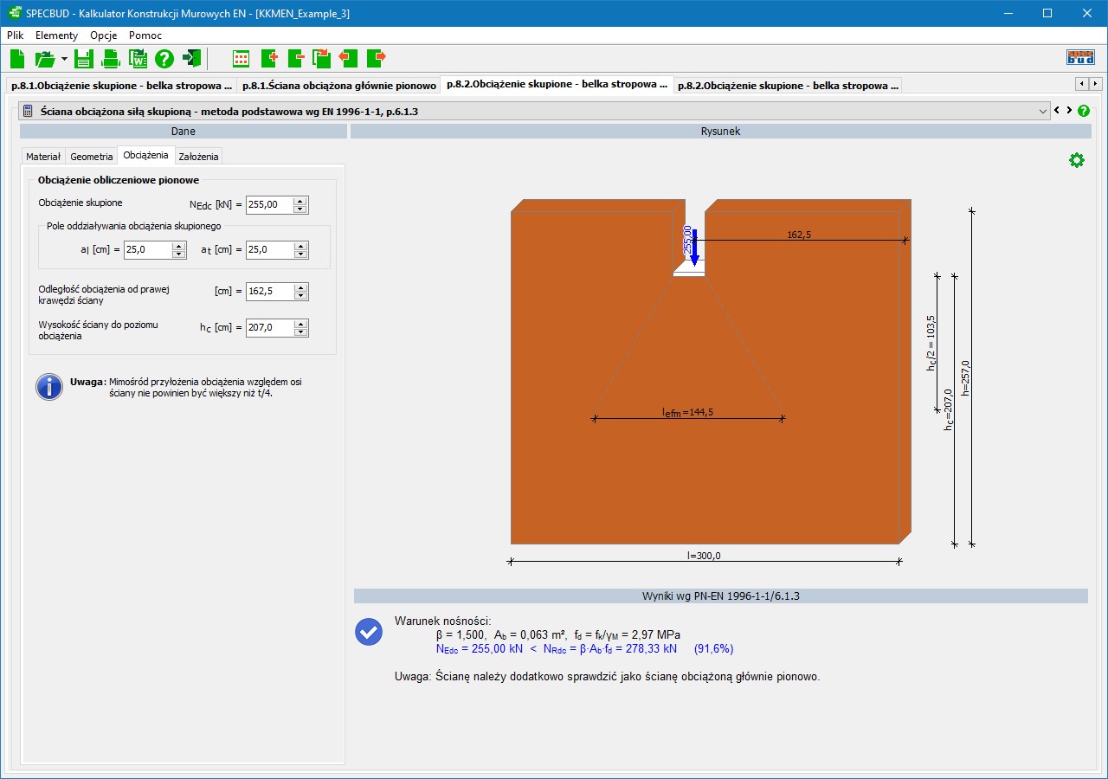Add a new element with the plus icon

pyautogui.click(x=268, y=59)
